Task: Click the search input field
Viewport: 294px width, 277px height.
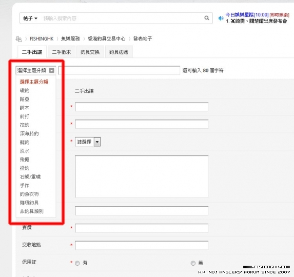Action: [x=122, y=18]
